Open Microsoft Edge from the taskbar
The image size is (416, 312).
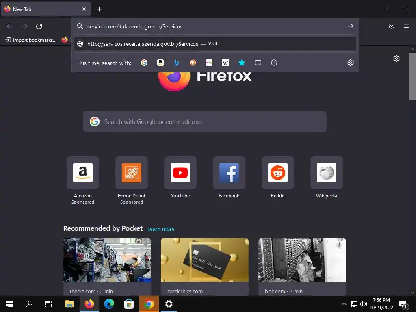coord(109,304)
